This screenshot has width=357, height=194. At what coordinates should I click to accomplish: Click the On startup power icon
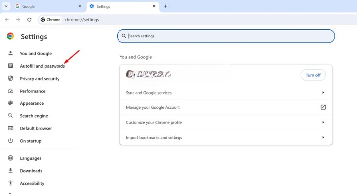click(x=10, y=141)
